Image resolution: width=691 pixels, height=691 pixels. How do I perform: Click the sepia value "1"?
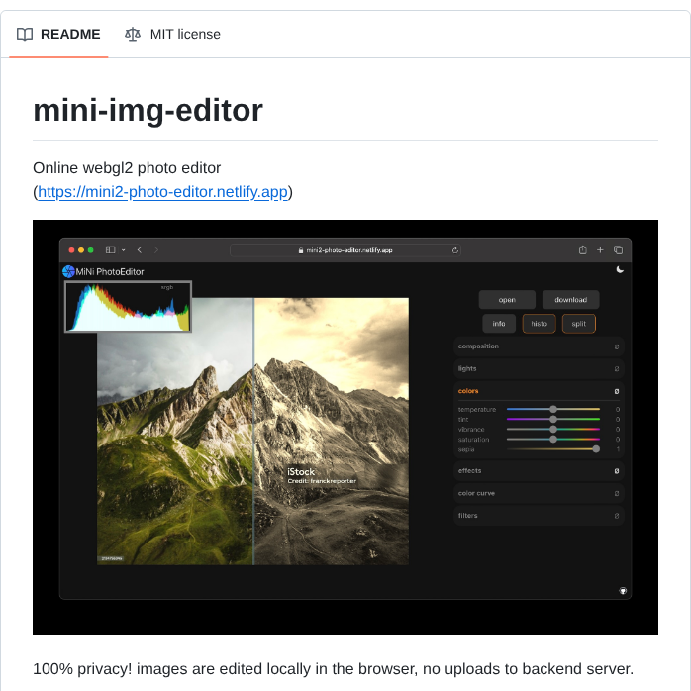[x=618, y=449]
